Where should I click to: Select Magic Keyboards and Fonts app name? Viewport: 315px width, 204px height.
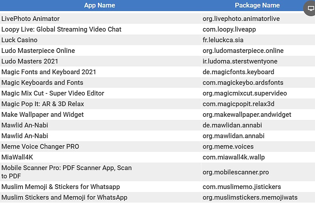(x=42, y=82)
